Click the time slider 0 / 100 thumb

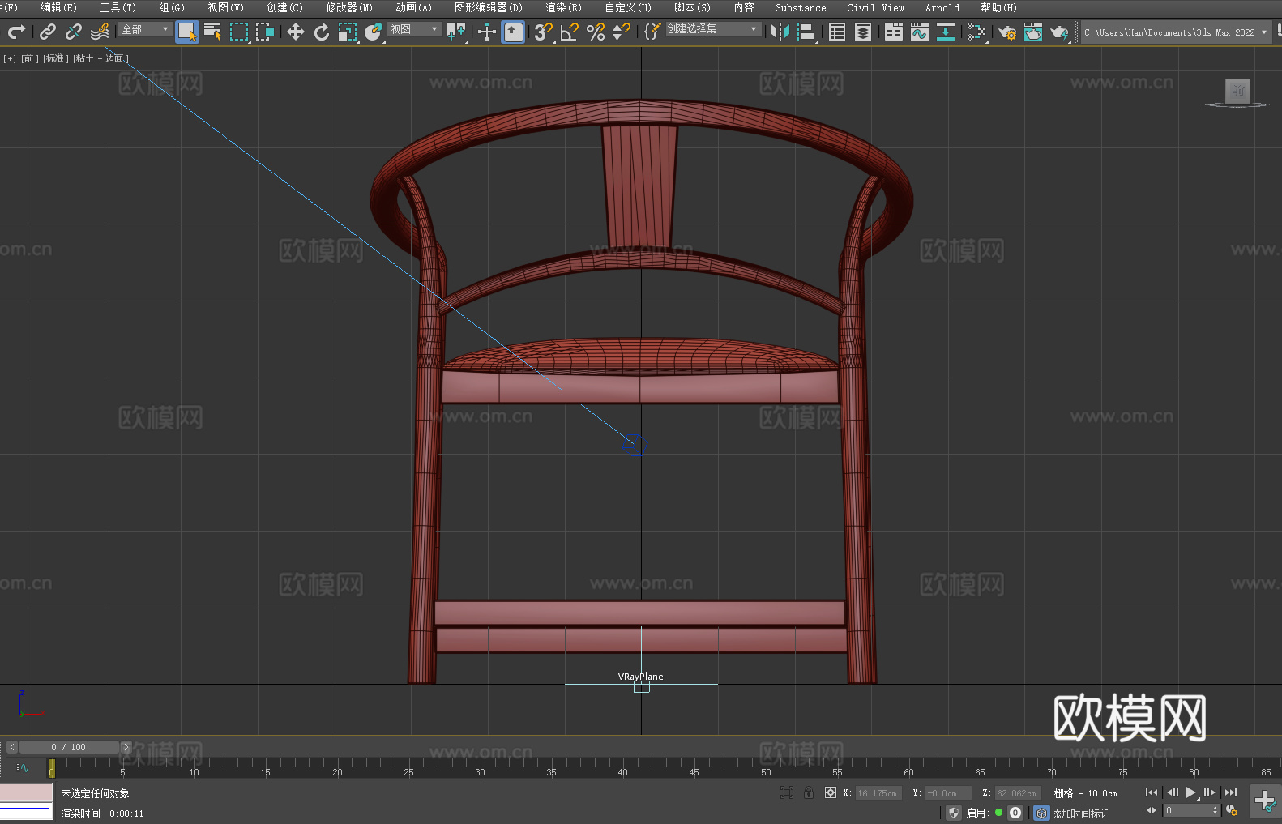(69, 747)
